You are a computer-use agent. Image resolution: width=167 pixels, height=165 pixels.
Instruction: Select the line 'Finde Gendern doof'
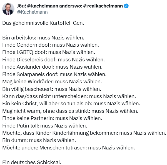[x=51, y=45]
